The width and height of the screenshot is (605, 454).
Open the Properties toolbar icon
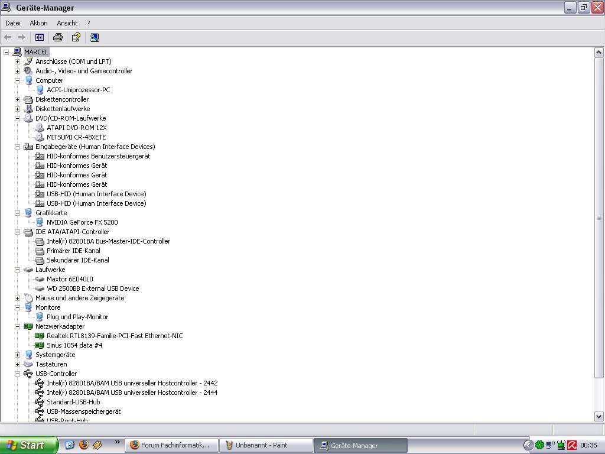[x=76, y=37]
